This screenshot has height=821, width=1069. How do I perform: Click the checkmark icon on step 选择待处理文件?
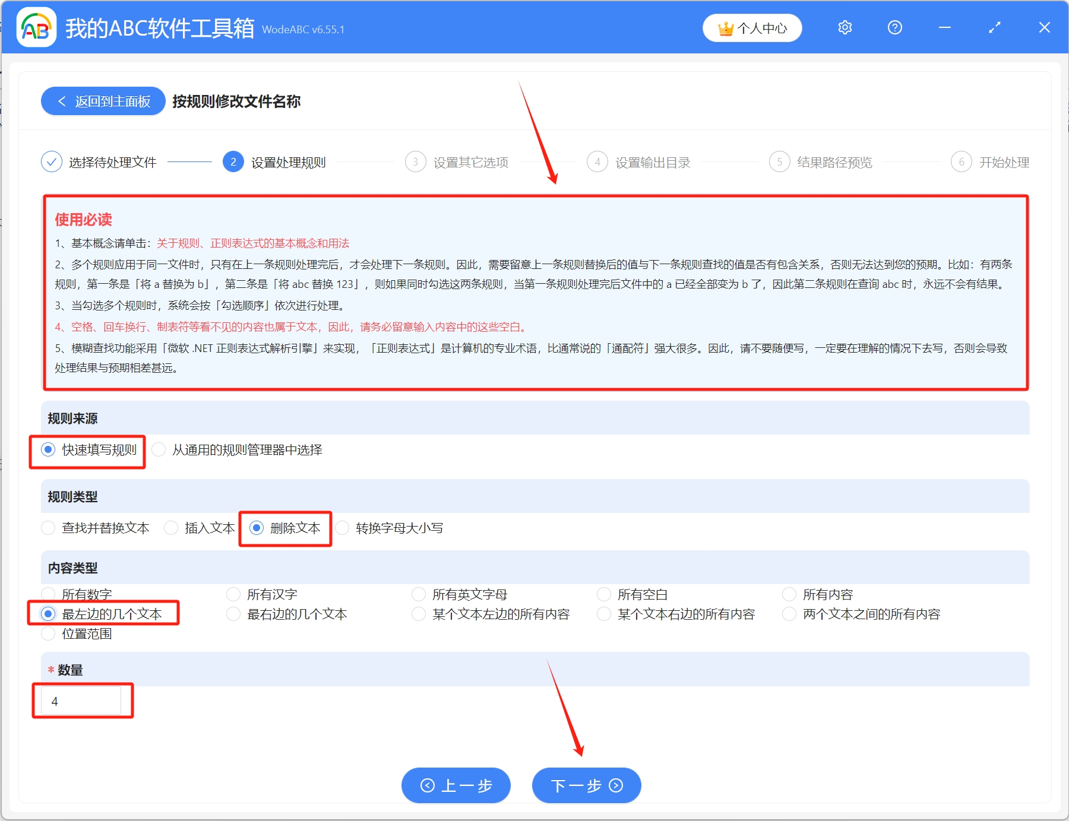click(x=51, y=161)
